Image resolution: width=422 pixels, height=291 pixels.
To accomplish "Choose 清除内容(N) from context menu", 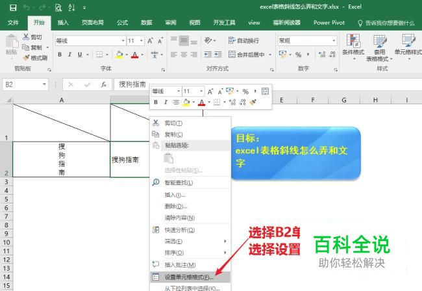I will (x=190, y=218).
